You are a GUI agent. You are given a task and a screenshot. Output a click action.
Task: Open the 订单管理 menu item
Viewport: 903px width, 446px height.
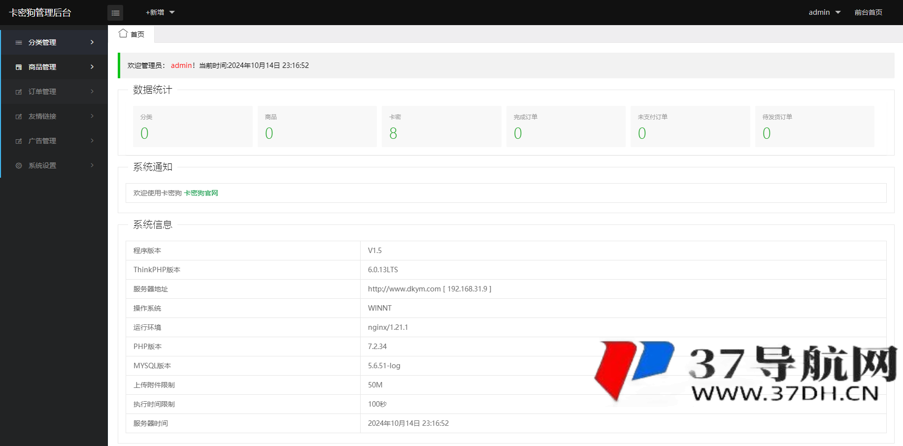(x=42, y=92)
